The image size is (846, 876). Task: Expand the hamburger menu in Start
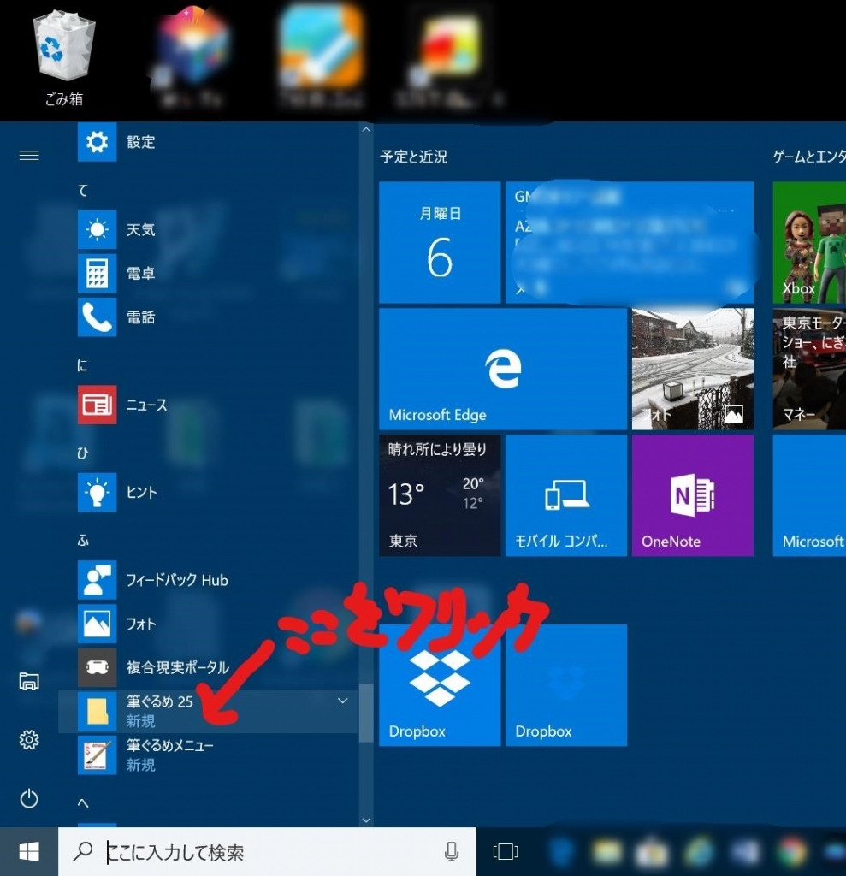pos(29,156)
